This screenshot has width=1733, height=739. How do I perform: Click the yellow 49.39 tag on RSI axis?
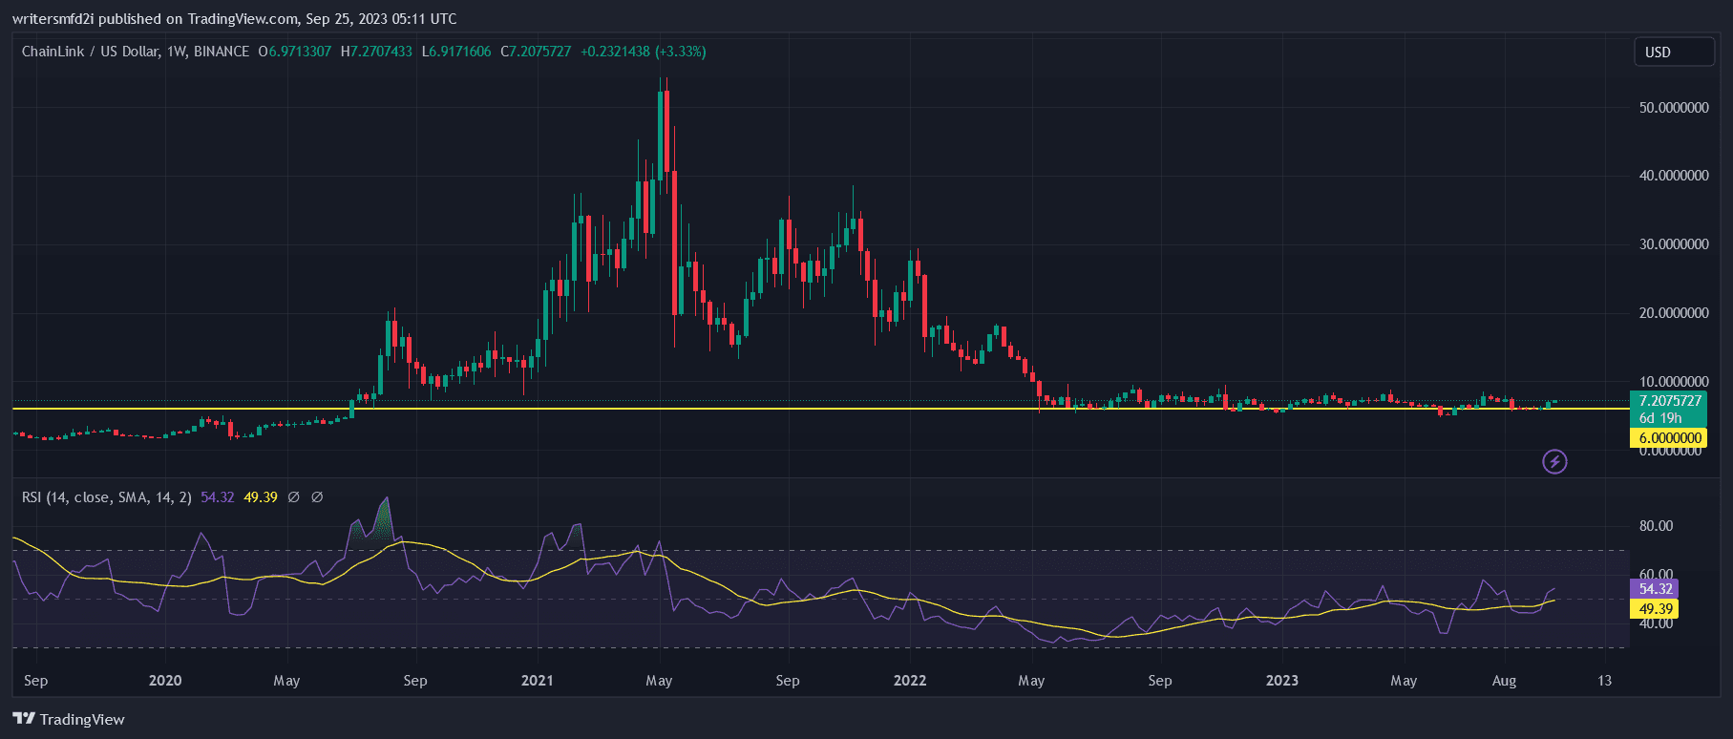[1656, 609]
